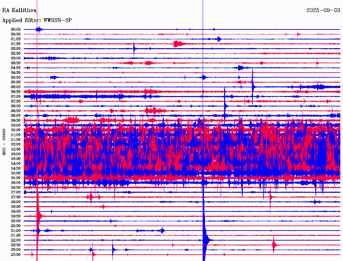Select the 02:30 time label
Screen dimensions: 343x261
point(16,53)
